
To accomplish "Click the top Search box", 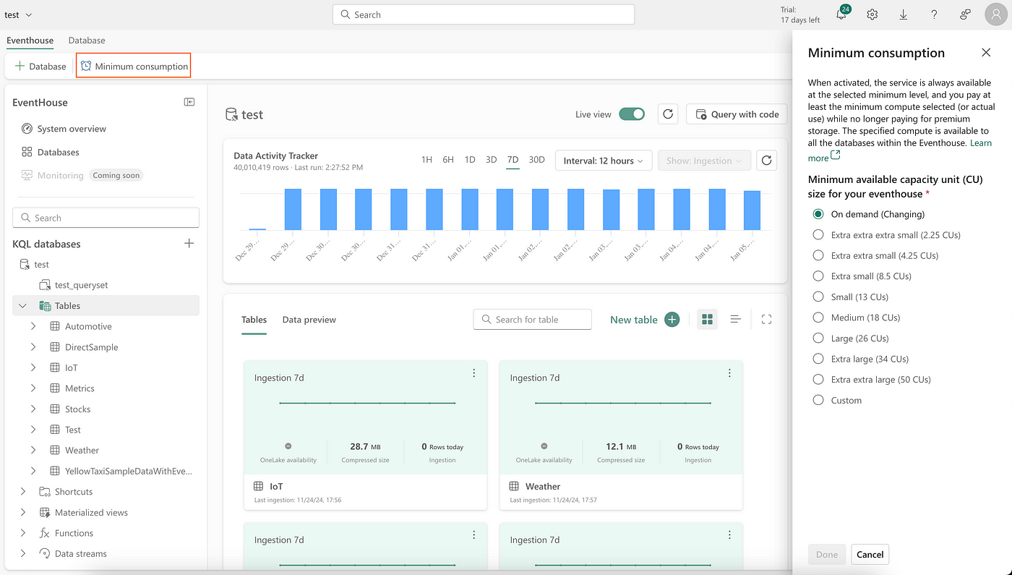I will (484, 14).
